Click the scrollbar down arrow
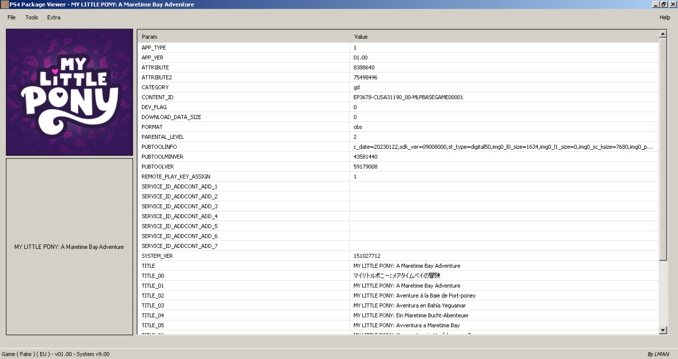 (663, 330)
